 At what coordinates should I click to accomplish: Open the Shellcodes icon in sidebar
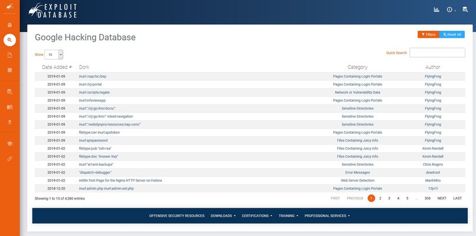click(9, 70)
